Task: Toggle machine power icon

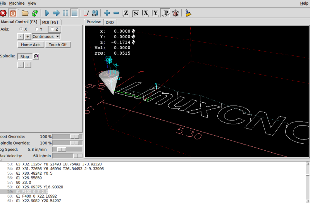Action: tap(13, 13)
